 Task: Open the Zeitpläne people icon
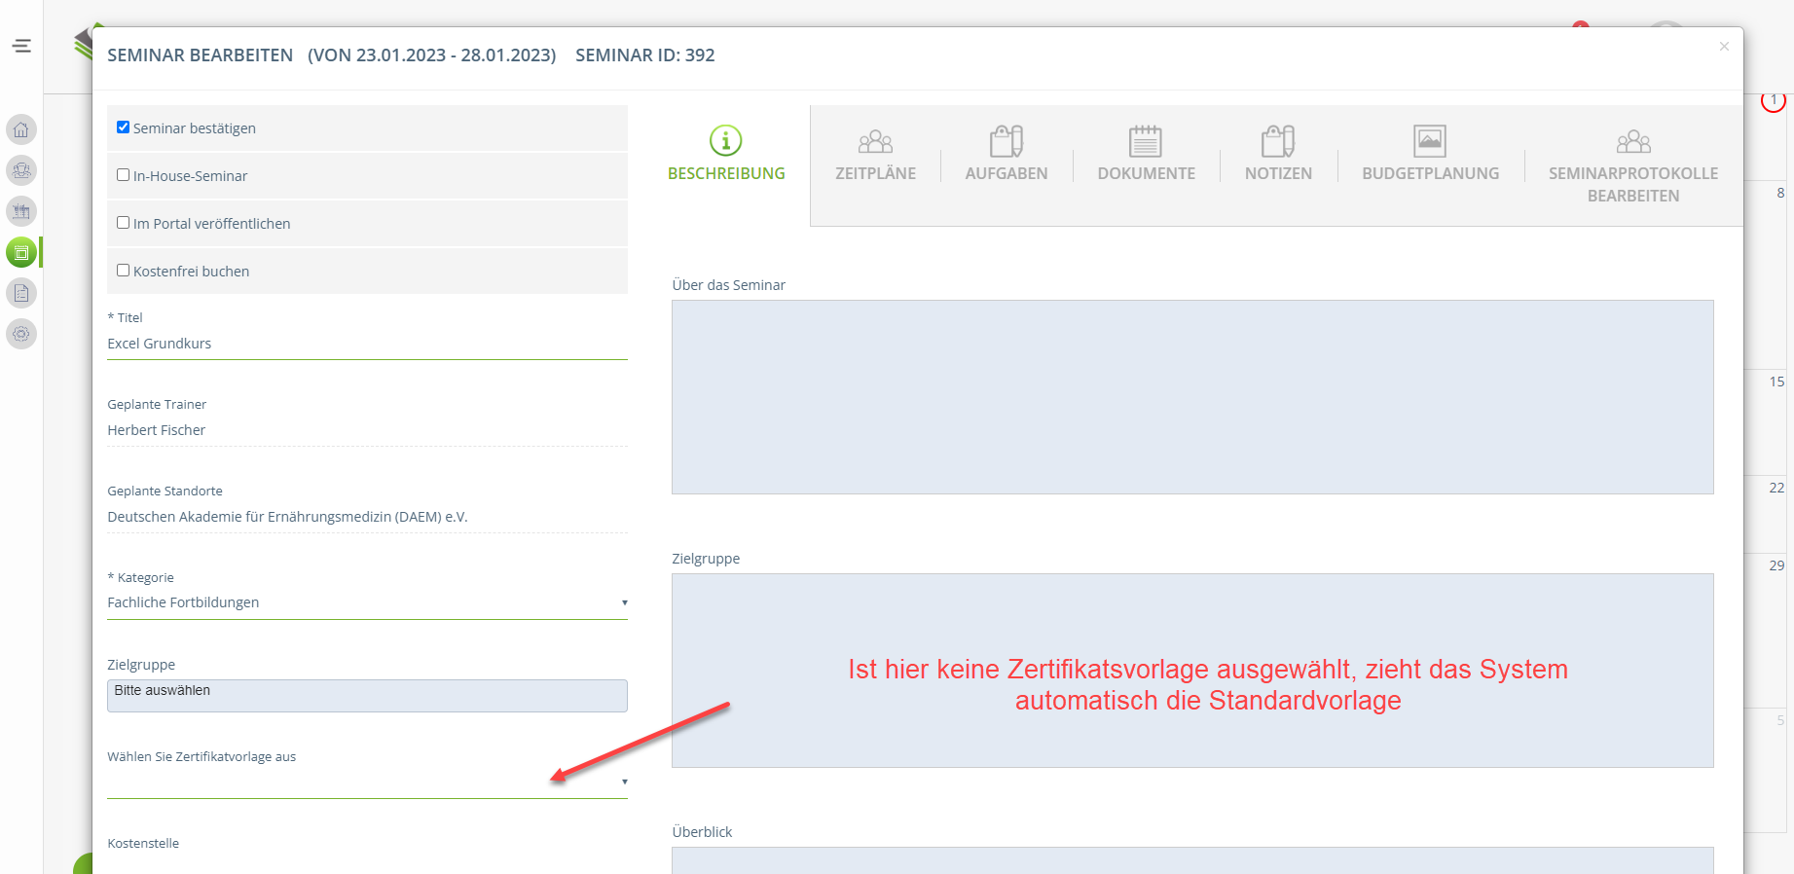875,142
